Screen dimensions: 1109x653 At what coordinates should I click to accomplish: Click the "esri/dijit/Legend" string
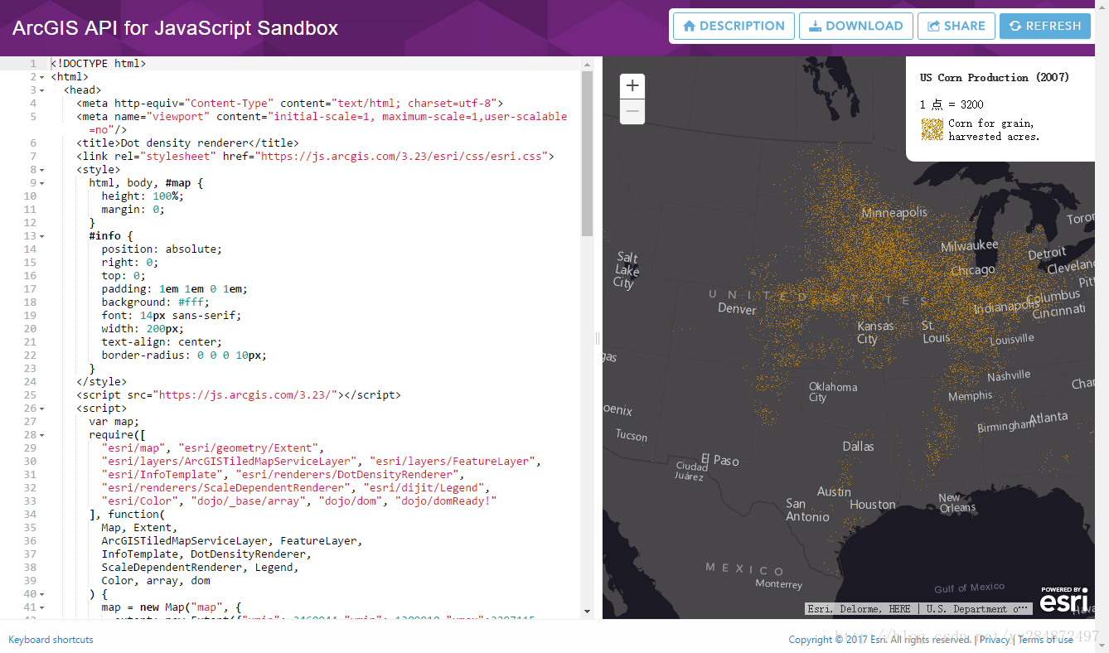(433, 488)
